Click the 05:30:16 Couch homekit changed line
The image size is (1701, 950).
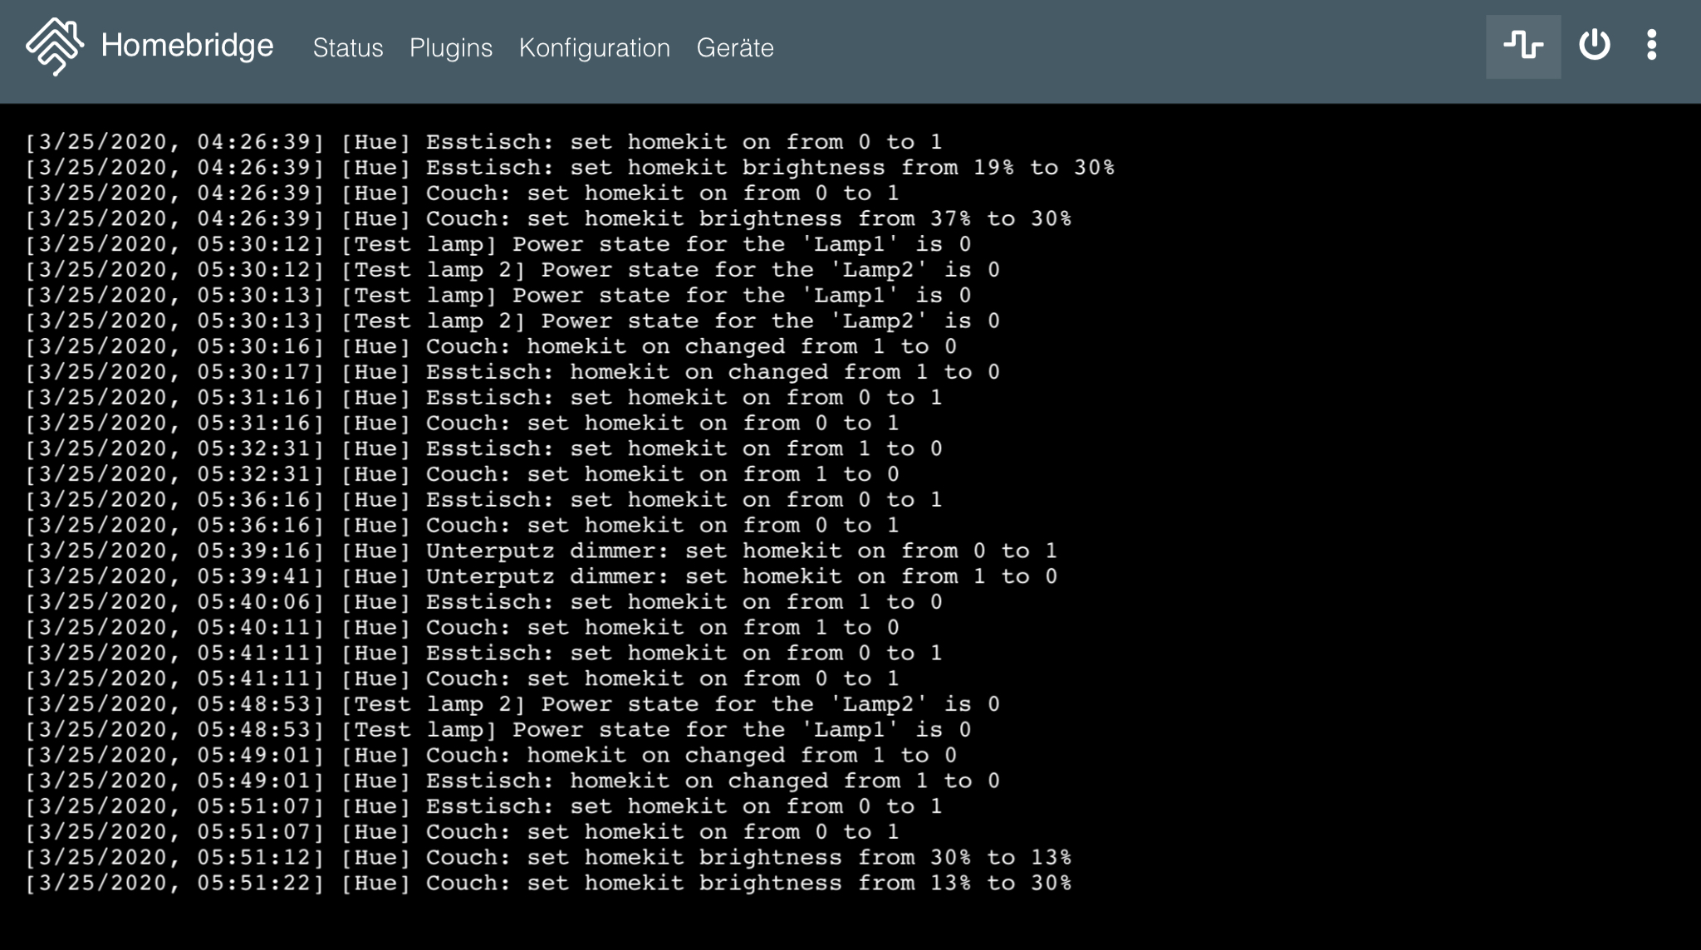[x=490, y=347]
